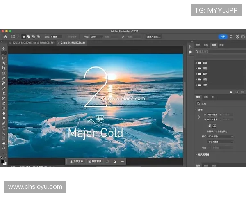The height and width of the screenshot is (197, 246).
Task: Open the 样式 dropdown set to 正常
Action: click(96, 37)
